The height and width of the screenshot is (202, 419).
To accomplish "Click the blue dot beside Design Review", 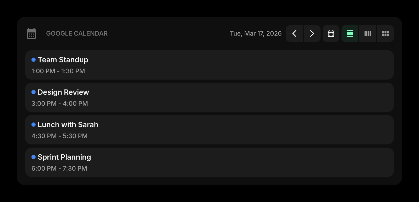I will point(33,92).
